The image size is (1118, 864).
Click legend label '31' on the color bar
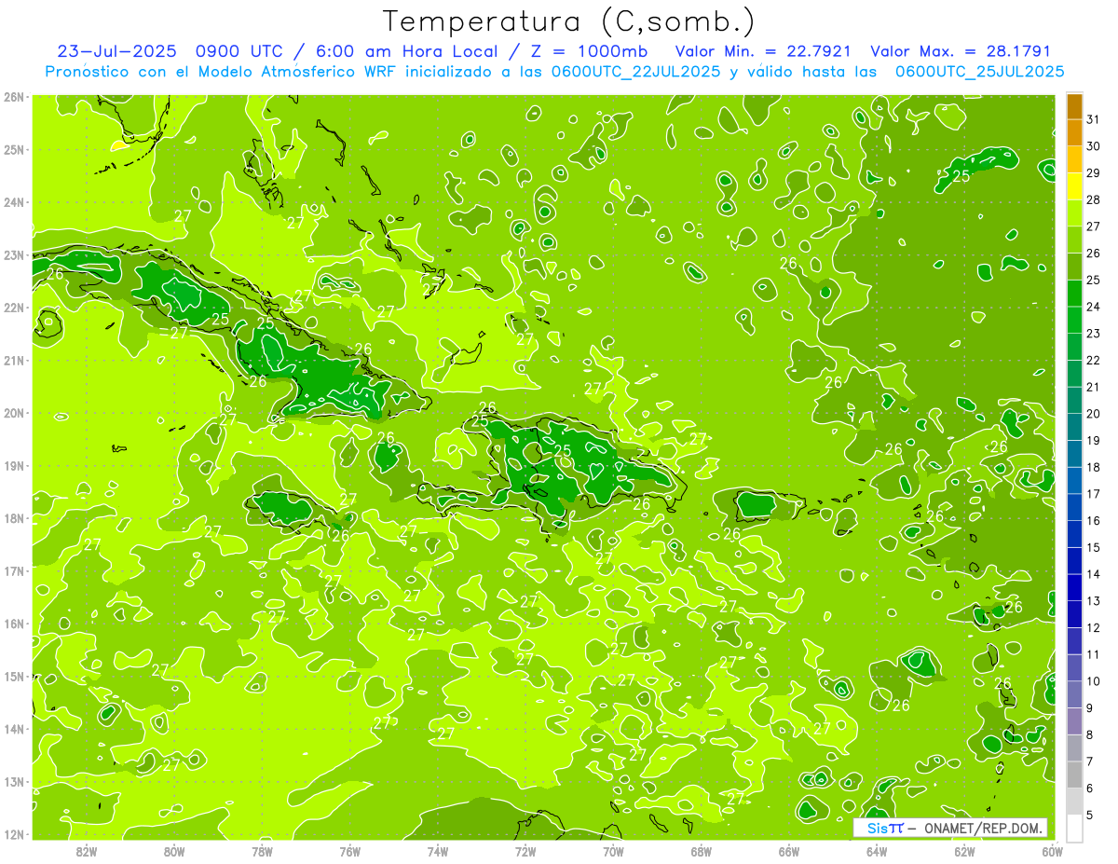(1094, 120)
